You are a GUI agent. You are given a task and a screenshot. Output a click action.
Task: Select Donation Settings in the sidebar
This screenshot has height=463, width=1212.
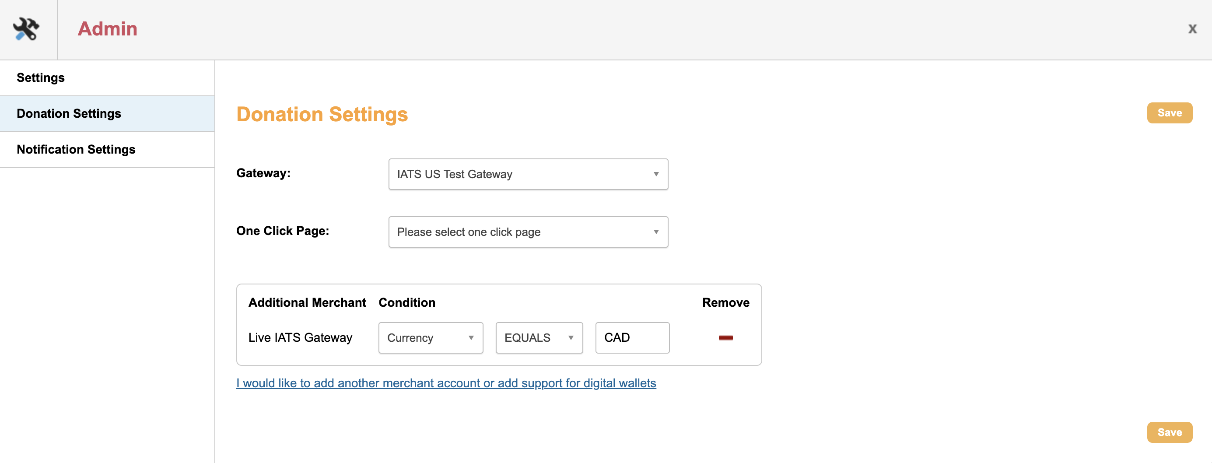pyautogui.click(x=69, y=113)
